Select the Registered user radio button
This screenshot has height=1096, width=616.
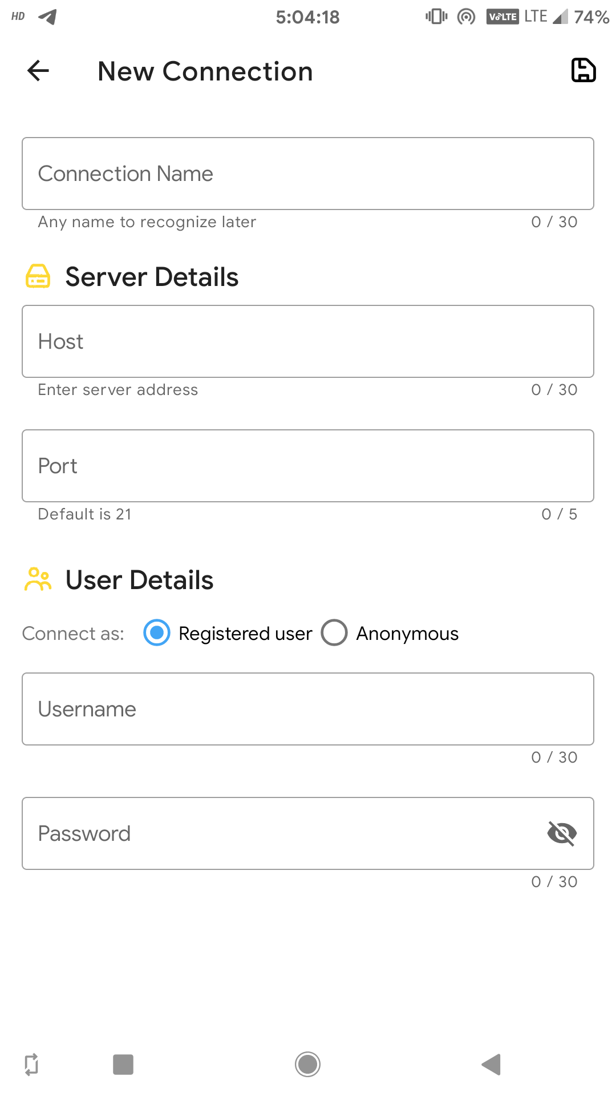pos(157,633)
